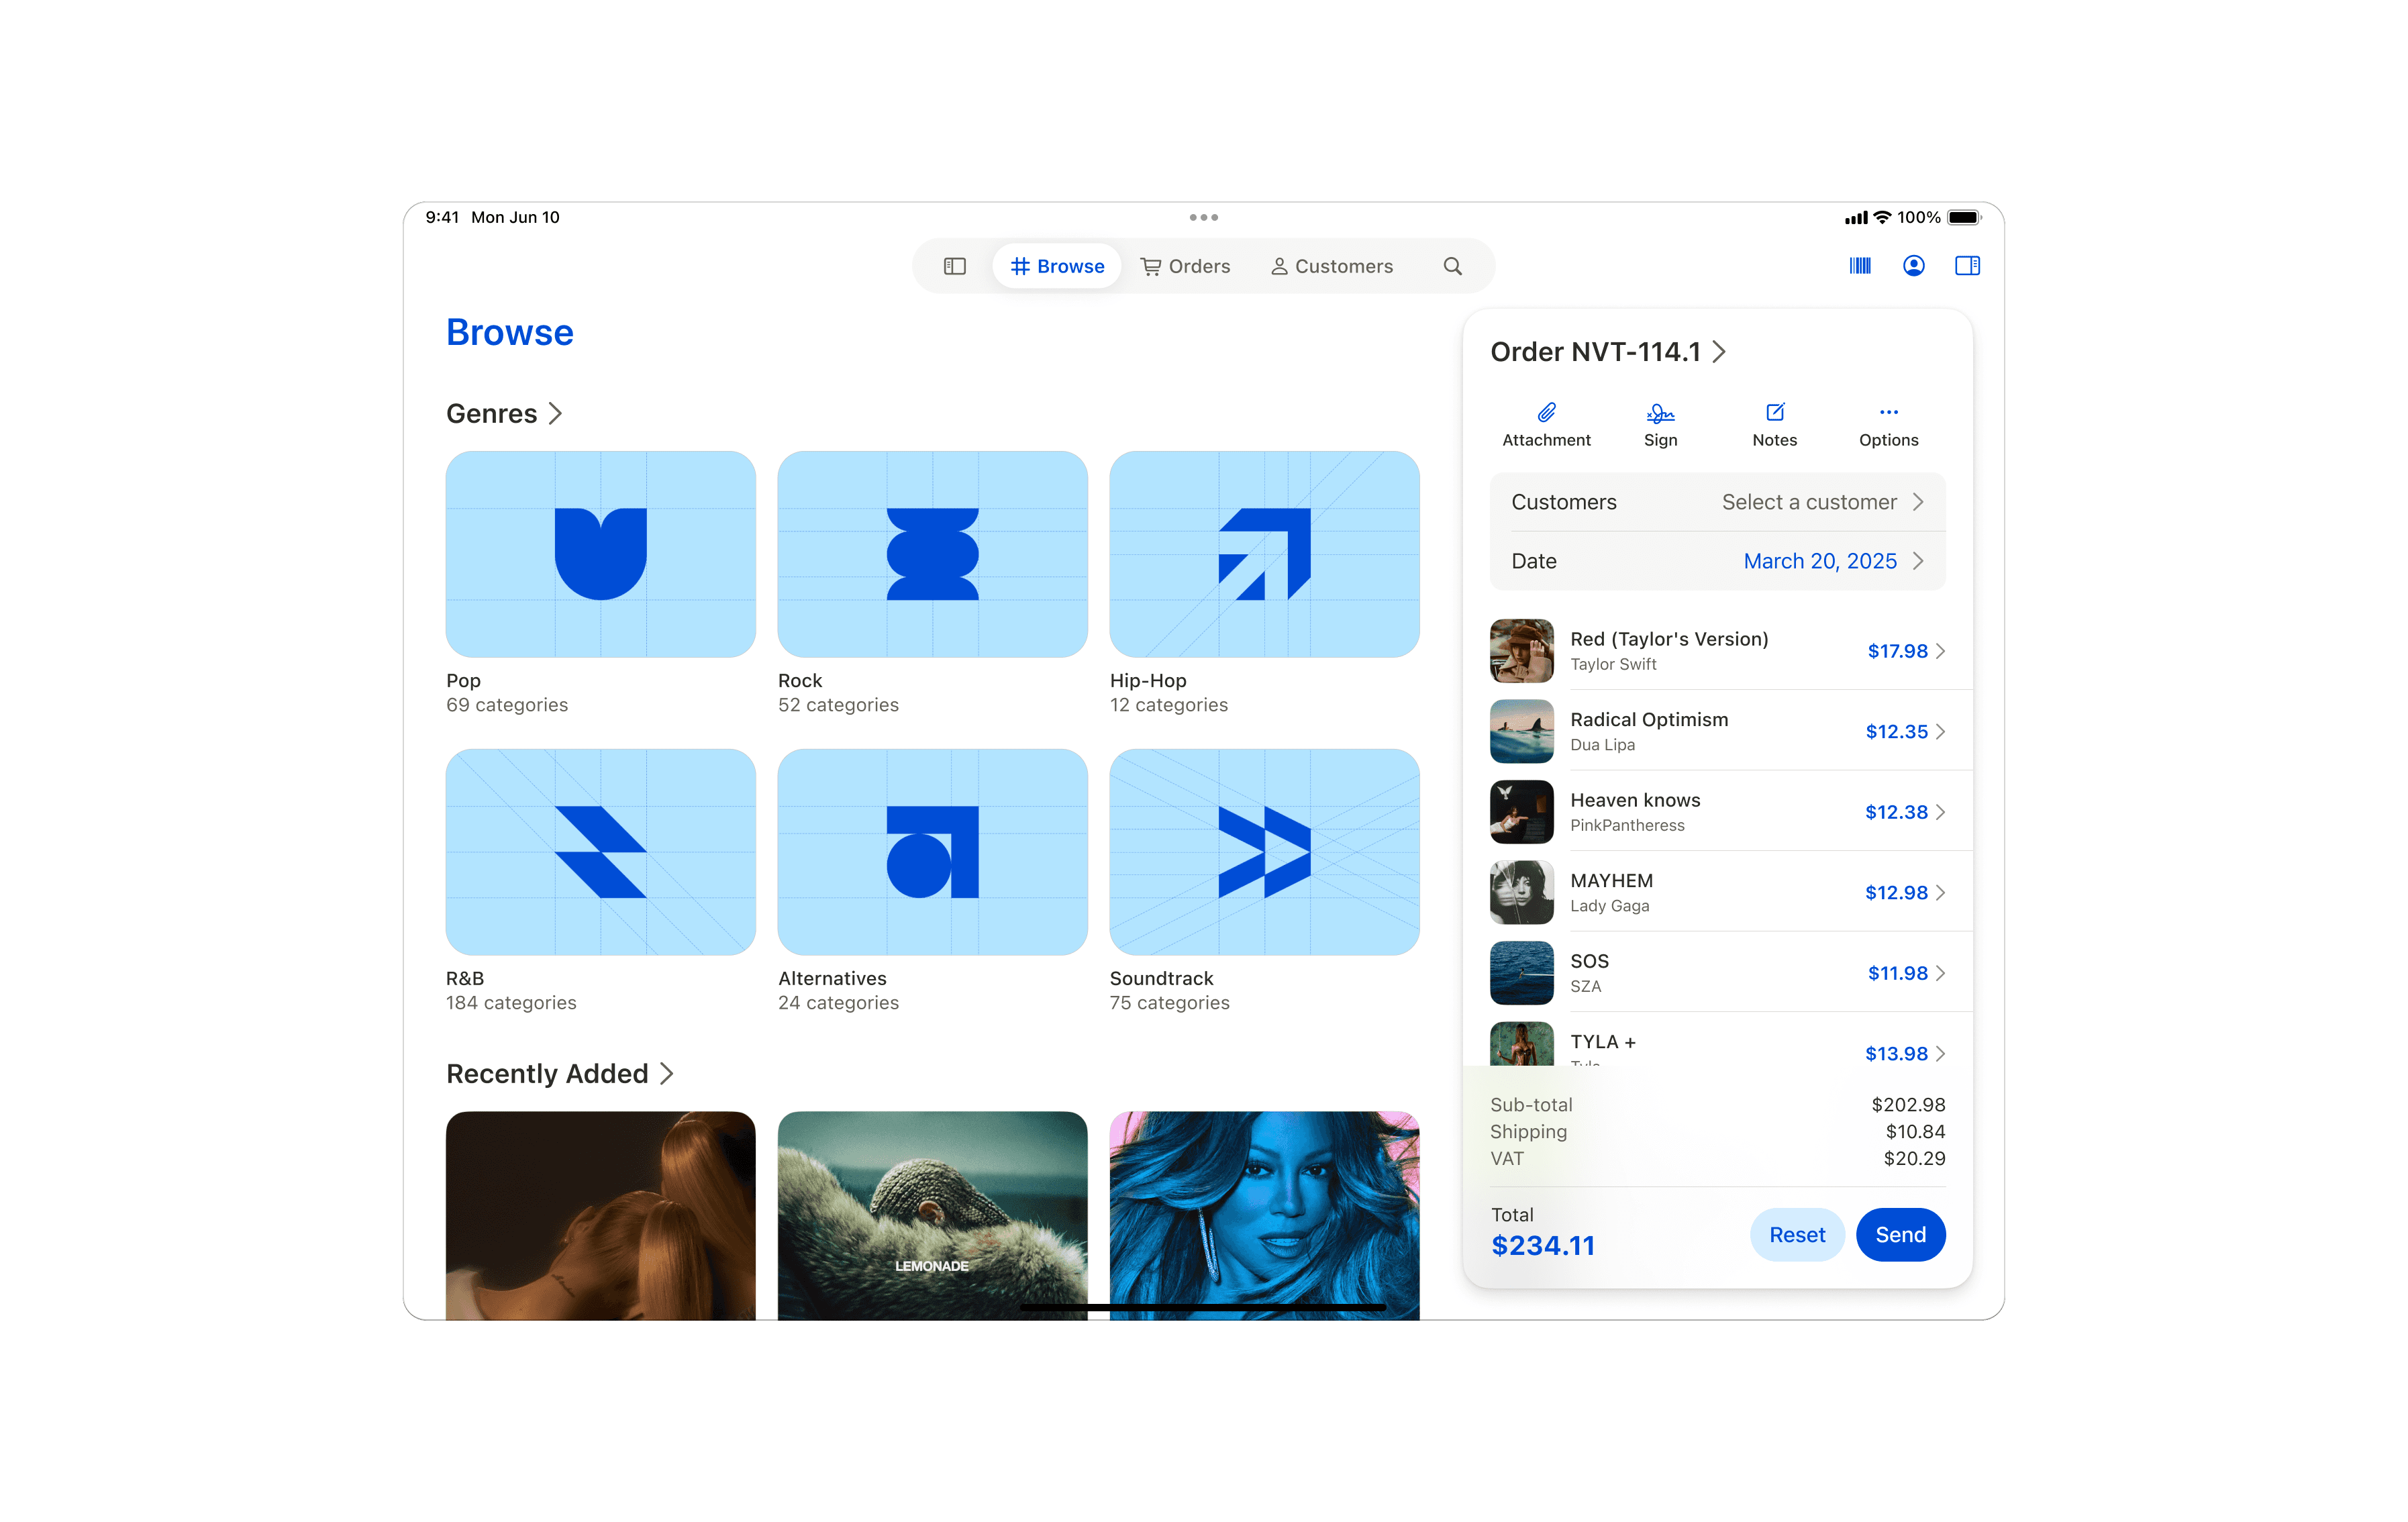Click the VAT value $20.29
This screenshot has height=1522, width=2408.
pyautogui.click(x=1914, y=1159)
